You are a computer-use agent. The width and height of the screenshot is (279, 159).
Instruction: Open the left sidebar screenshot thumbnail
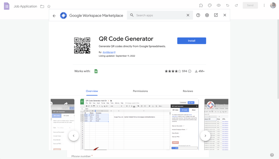tap(62, 124)
